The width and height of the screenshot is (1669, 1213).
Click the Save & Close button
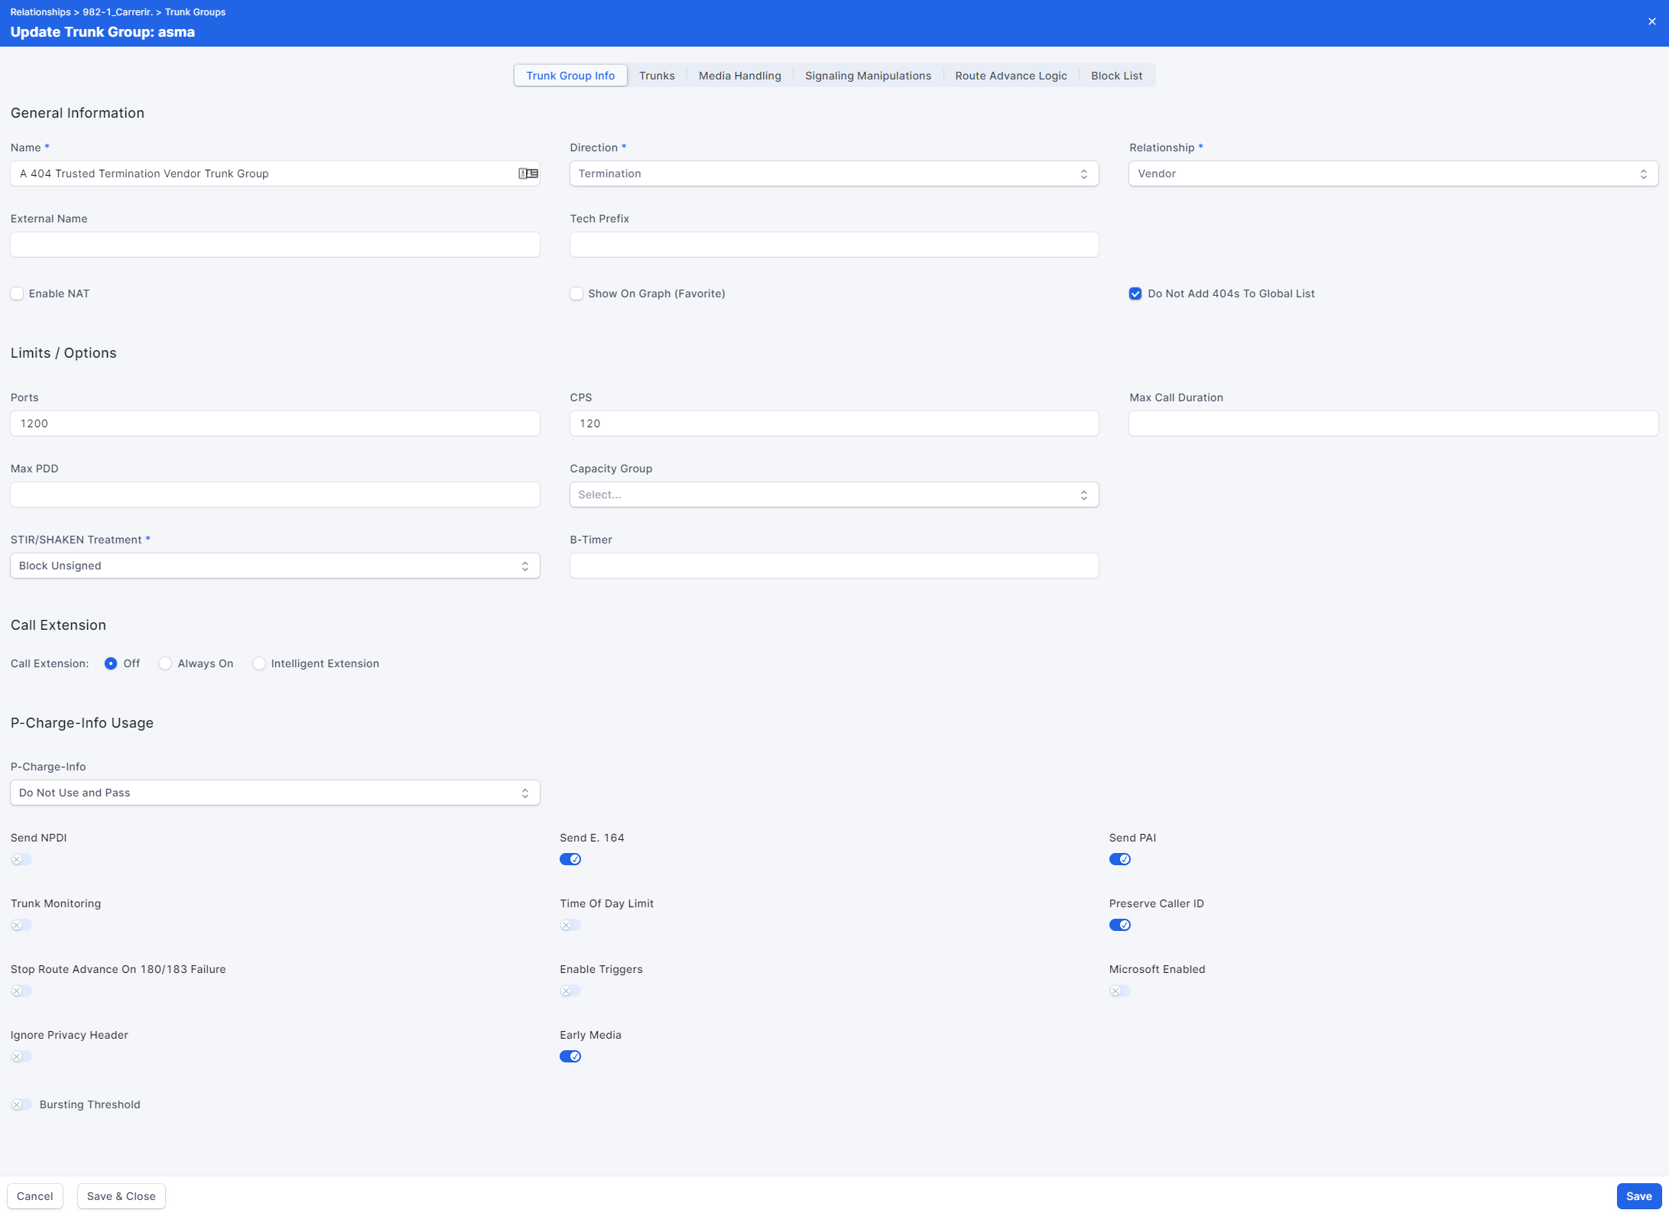(121, 1196)
